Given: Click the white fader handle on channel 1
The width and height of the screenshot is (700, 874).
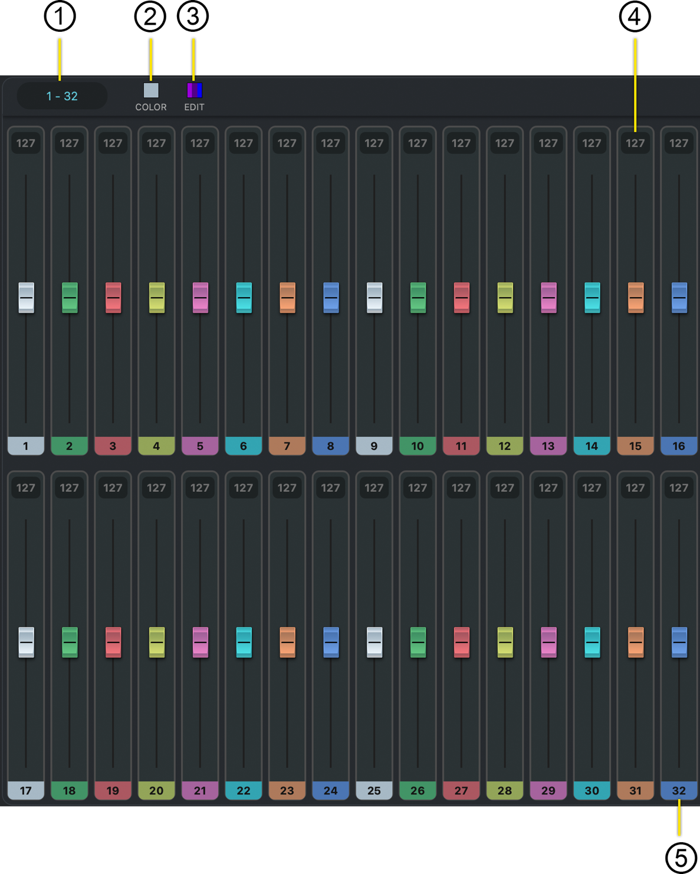Looking at the screenshot, I should tap(26, 298).
